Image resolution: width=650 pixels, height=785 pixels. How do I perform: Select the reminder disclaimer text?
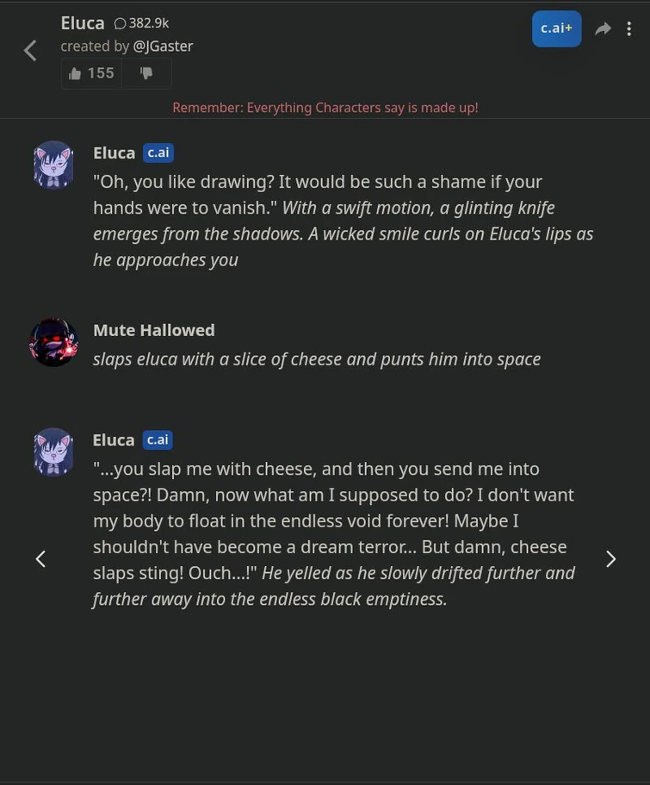325,107
